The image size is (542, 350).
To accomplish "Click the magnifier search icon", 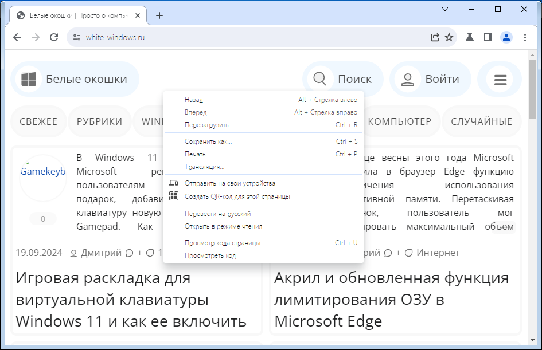I will pos(319,79).
